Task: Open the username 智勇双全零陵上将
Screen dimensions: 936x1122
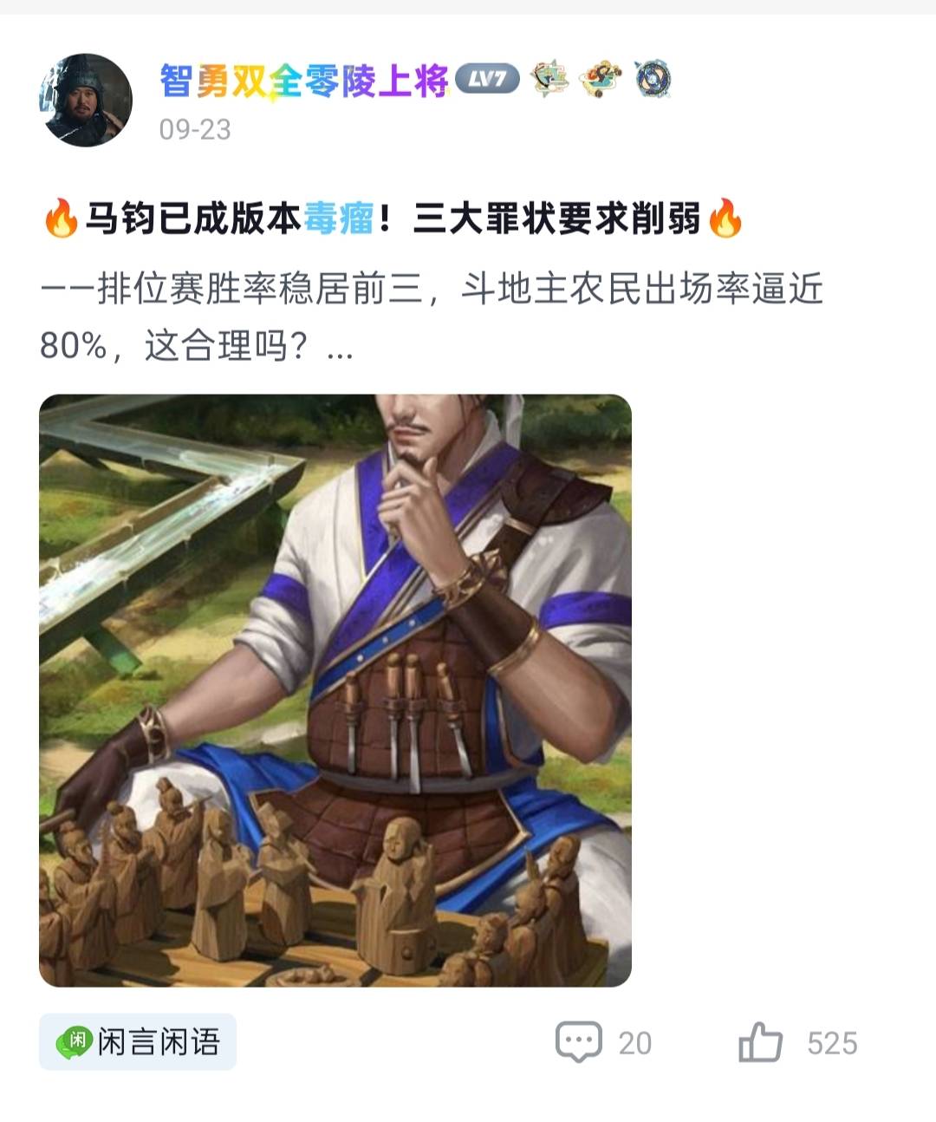Action: 304,81
